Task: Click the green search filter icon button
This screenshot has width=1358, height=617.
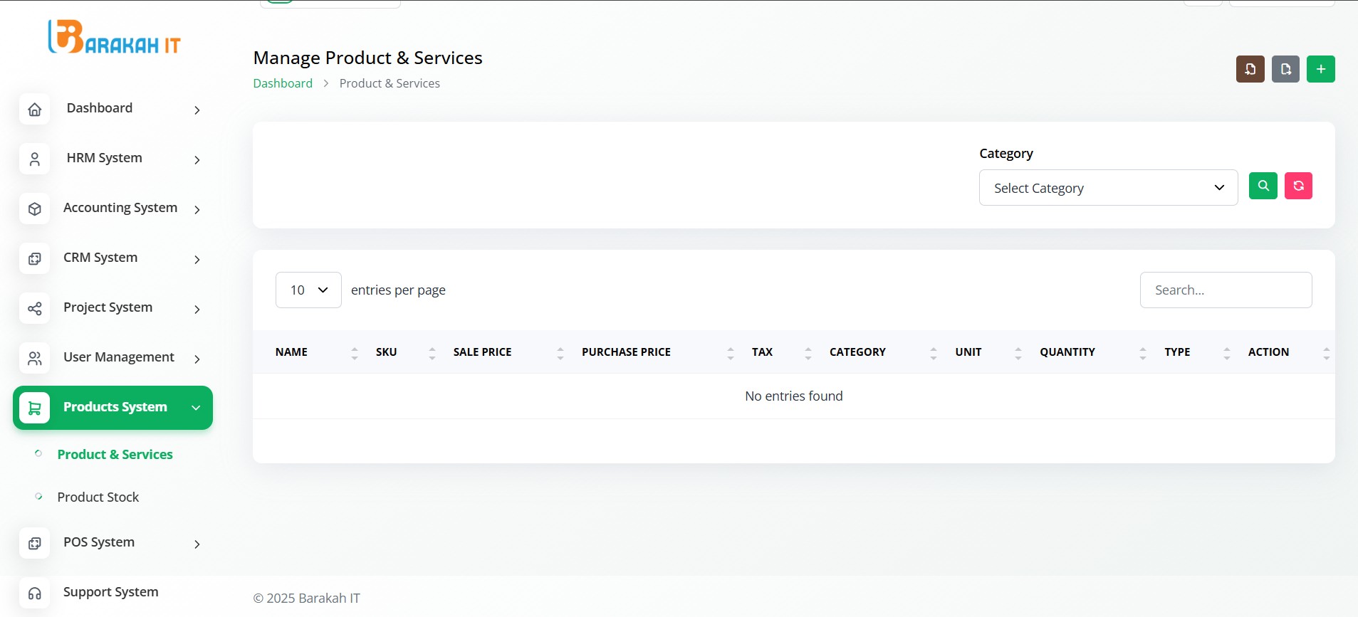Action: tap(1263, 186)
